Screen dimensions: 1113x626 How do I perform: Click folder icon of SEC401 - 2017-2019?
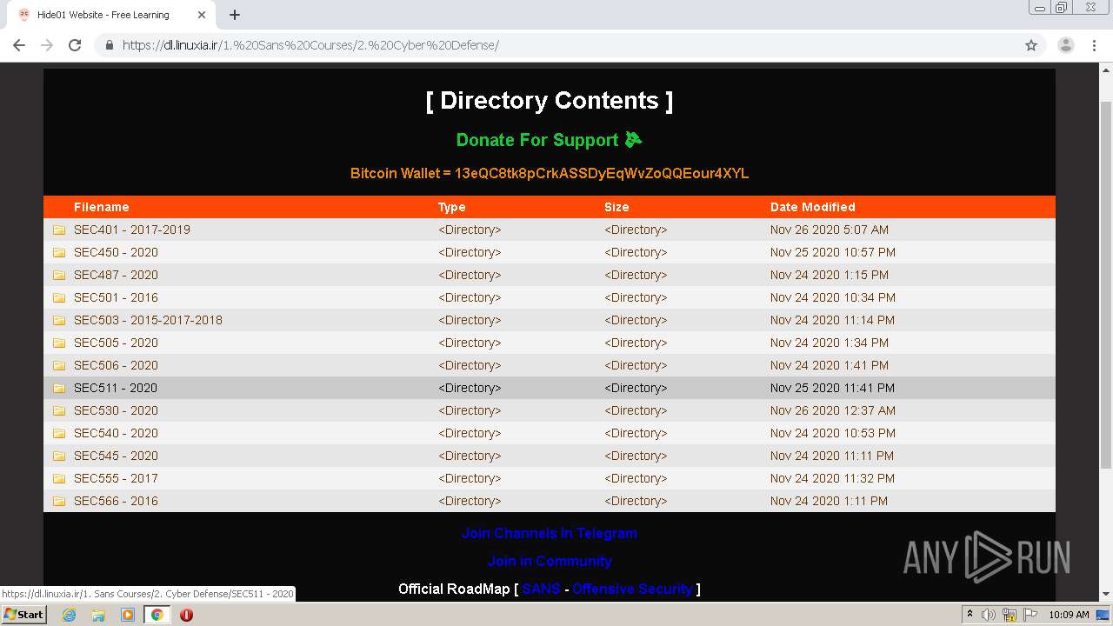59,230
